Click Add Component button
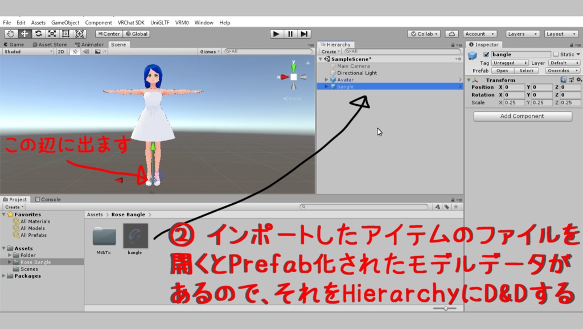Screen dimensions: 583x329 (x=523, y=116)
